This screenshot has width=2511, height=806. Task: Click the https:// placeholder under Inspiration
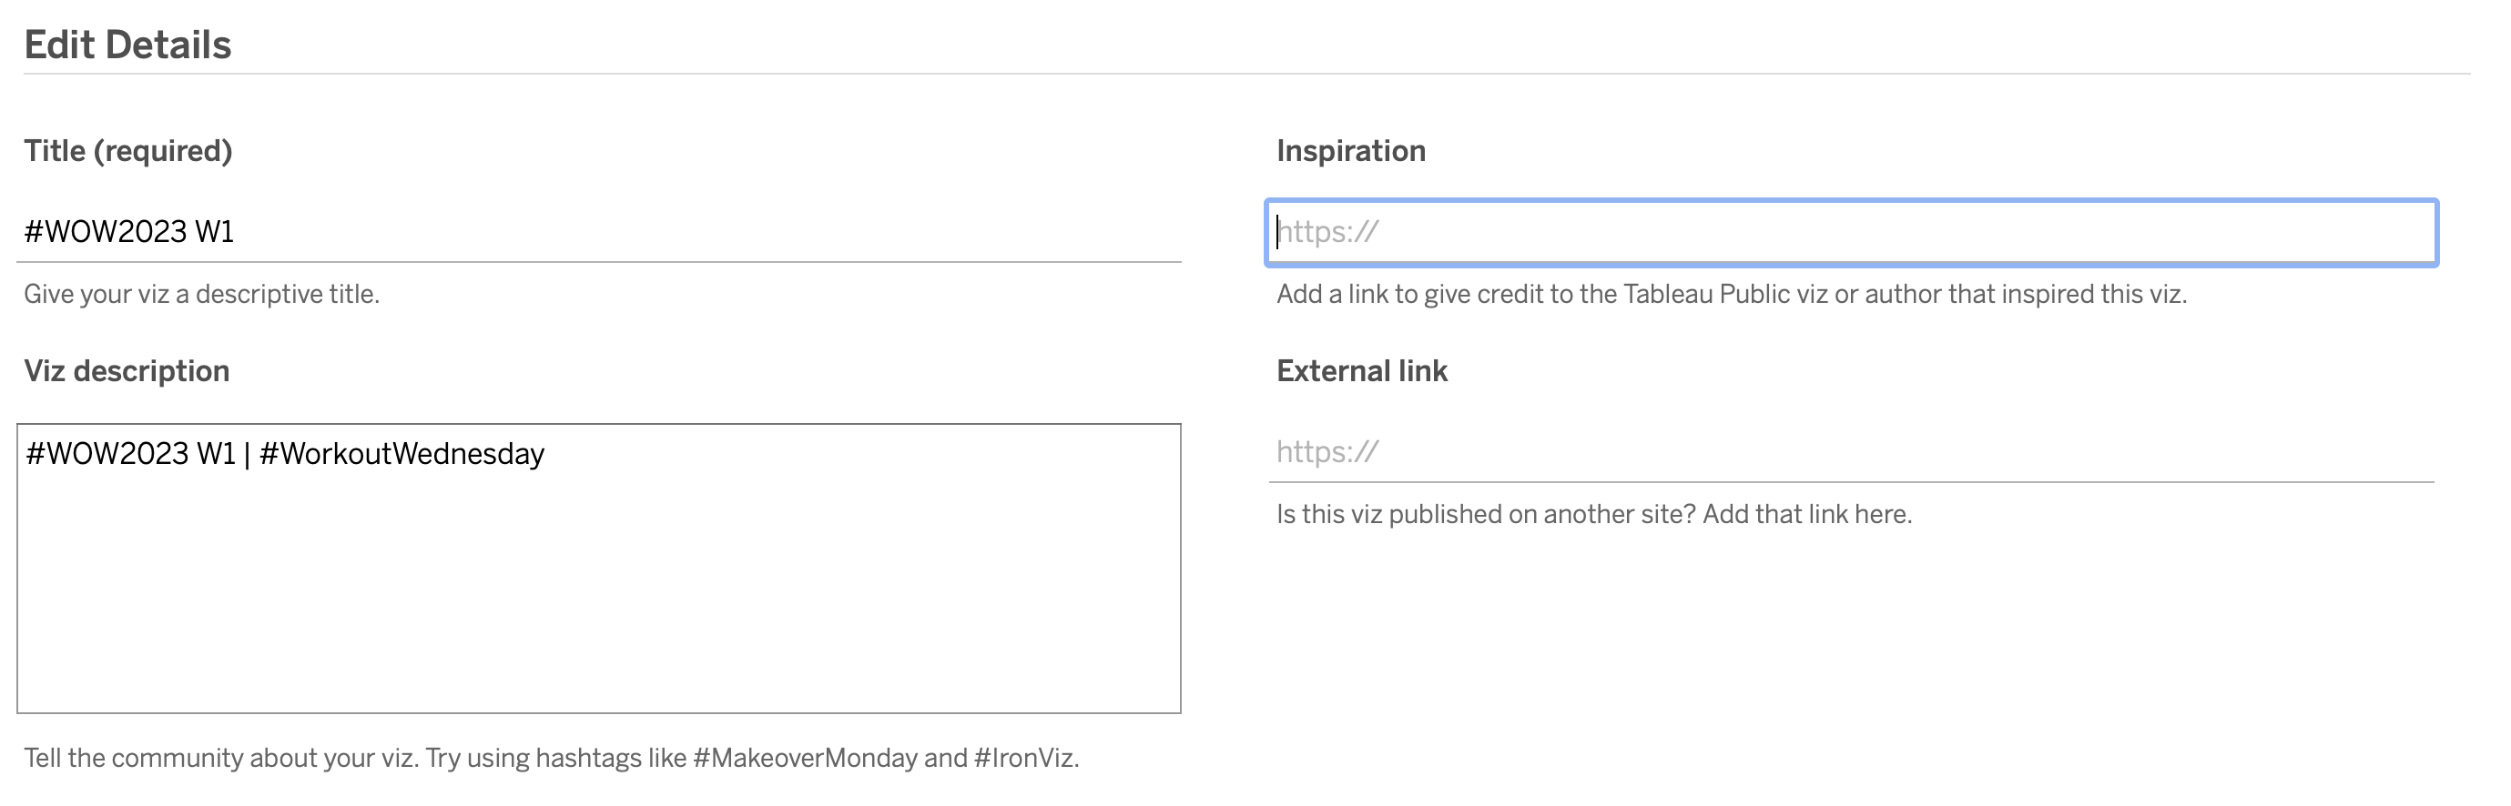(x=1330, y=232)
